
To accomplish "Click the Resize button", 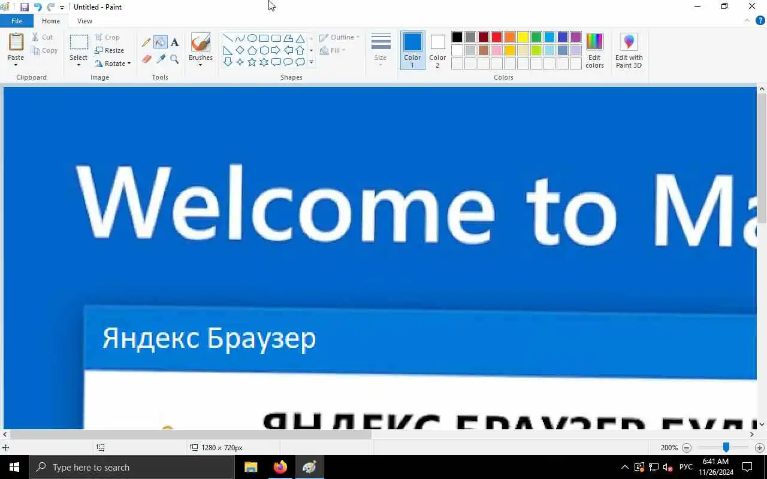I will (x=110, y=50).
